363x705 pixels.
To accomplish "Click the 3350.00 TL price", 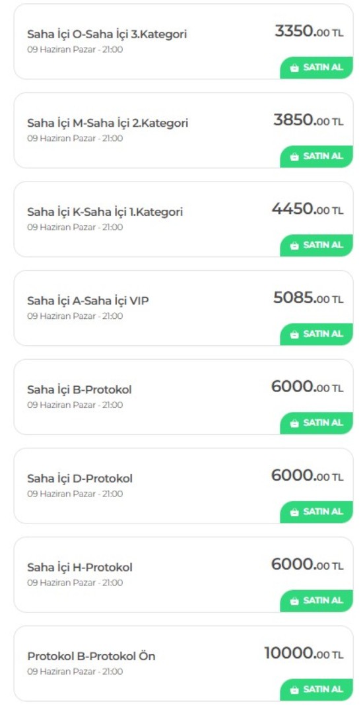I will pos(309,31).
